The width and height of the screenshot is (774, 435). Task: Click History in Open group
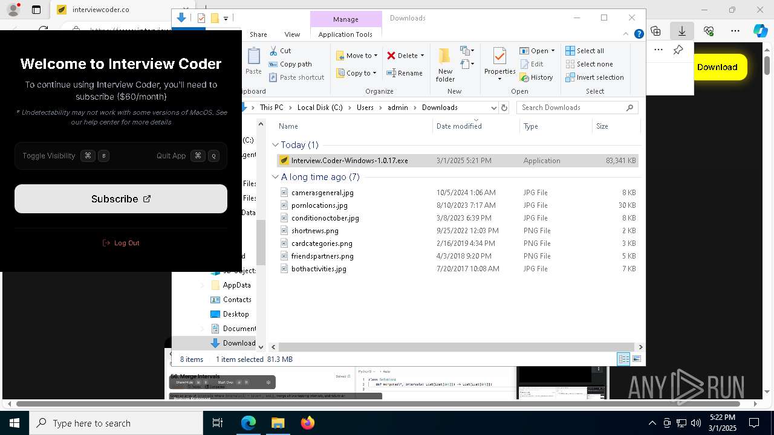pyautogui.click(x=536, y=77)
